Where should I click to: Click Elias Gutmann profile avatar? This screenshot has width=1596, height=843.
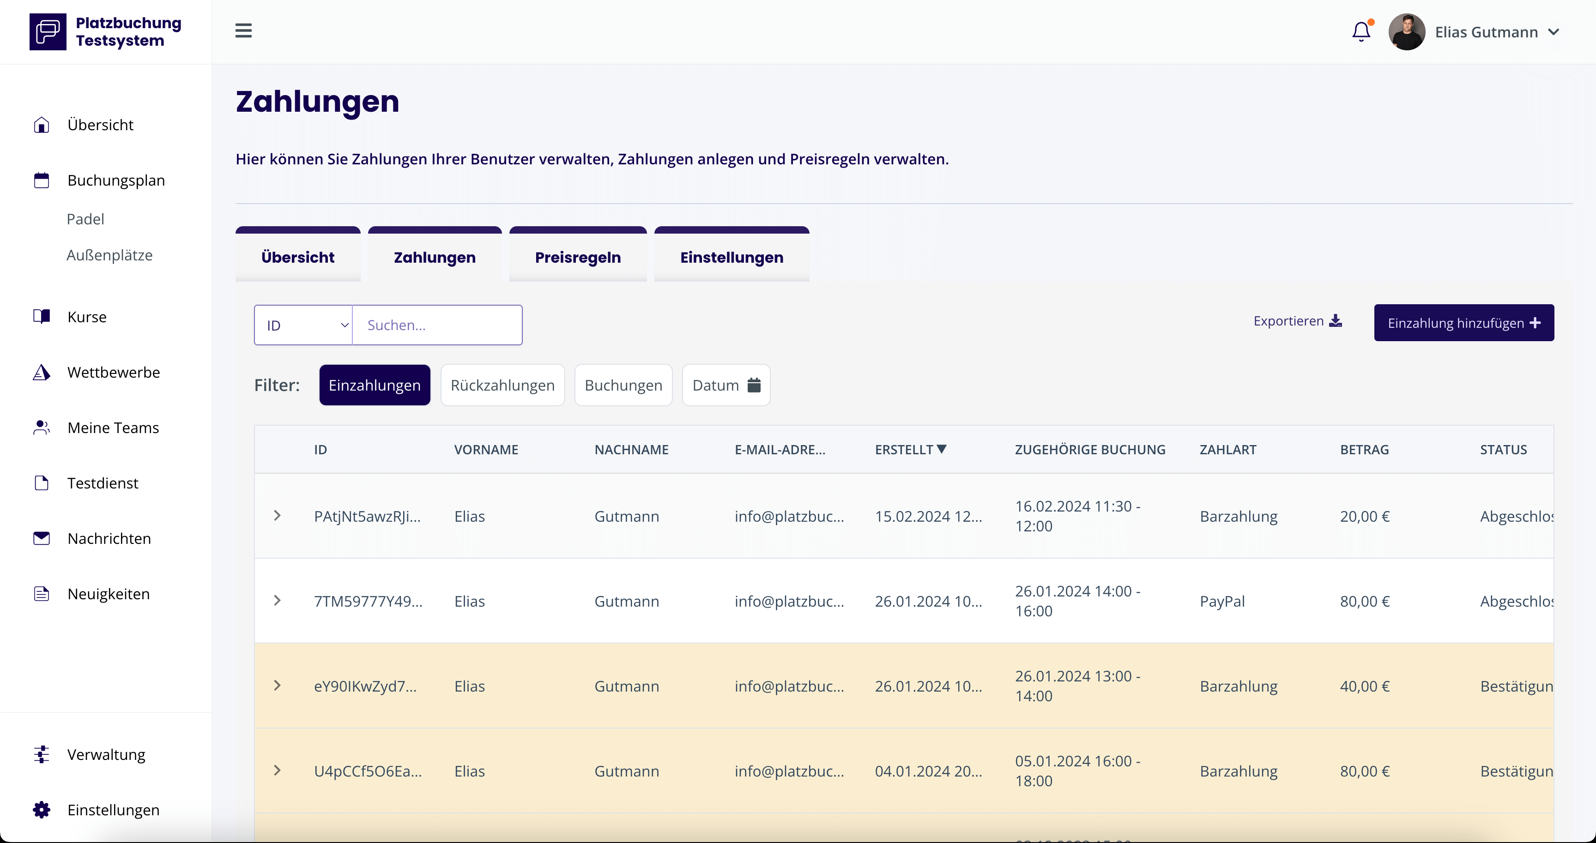[x=1406, y=31]
